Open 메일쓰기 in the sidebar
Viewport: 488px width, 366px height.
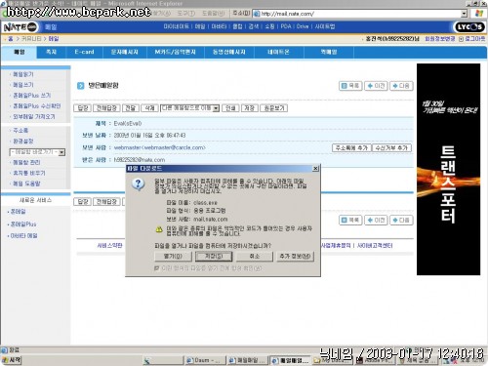pyautogui.click(x=23, y=85)
